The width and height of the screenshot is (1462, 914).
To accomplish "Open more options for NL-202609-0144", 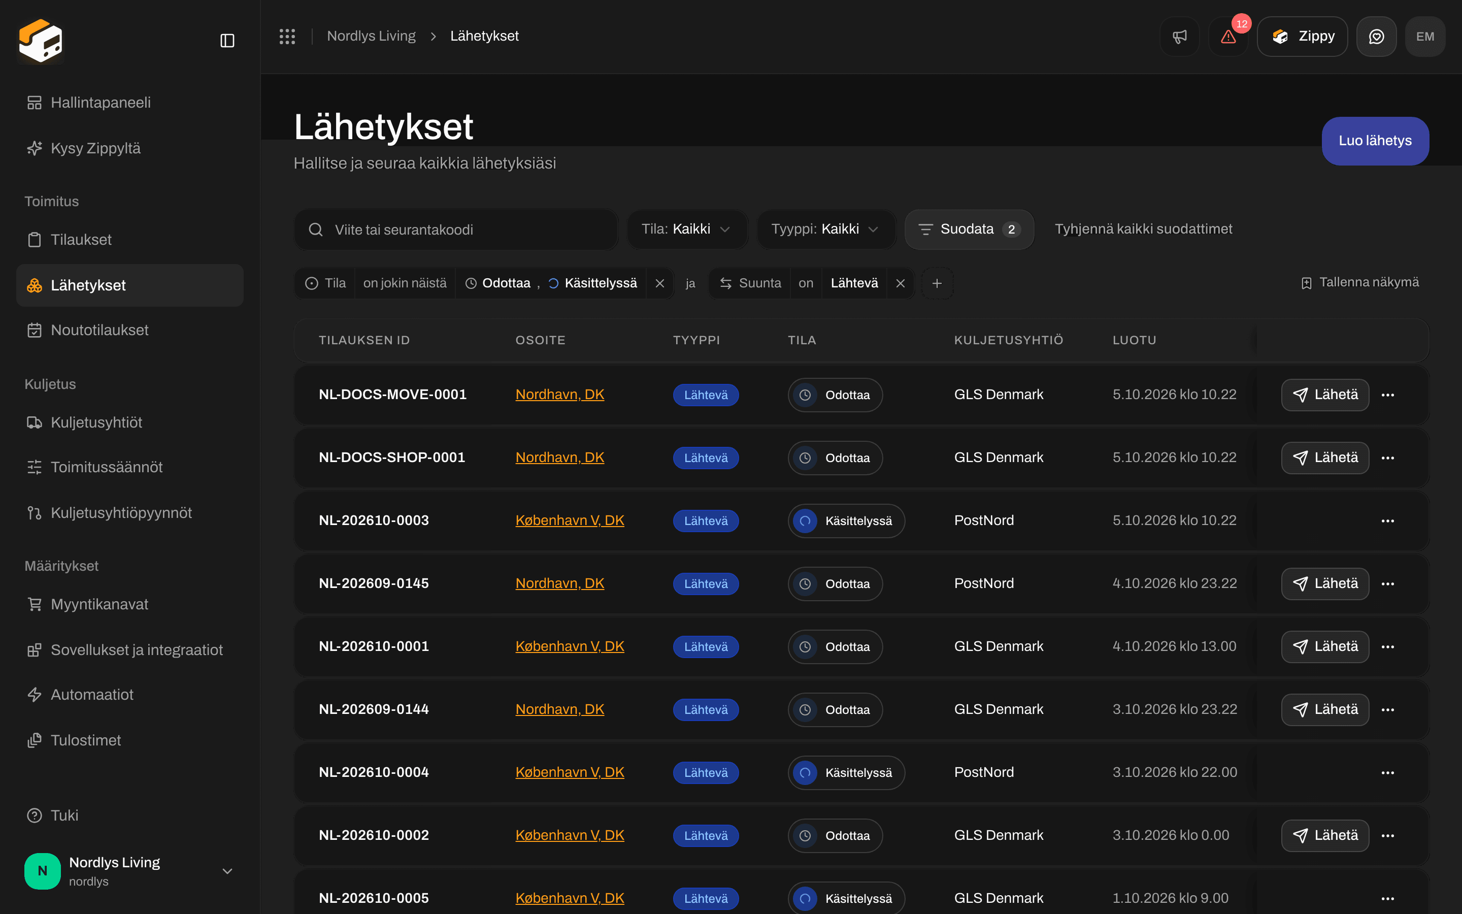I will pyautogui.click(x=1388, y=709).
